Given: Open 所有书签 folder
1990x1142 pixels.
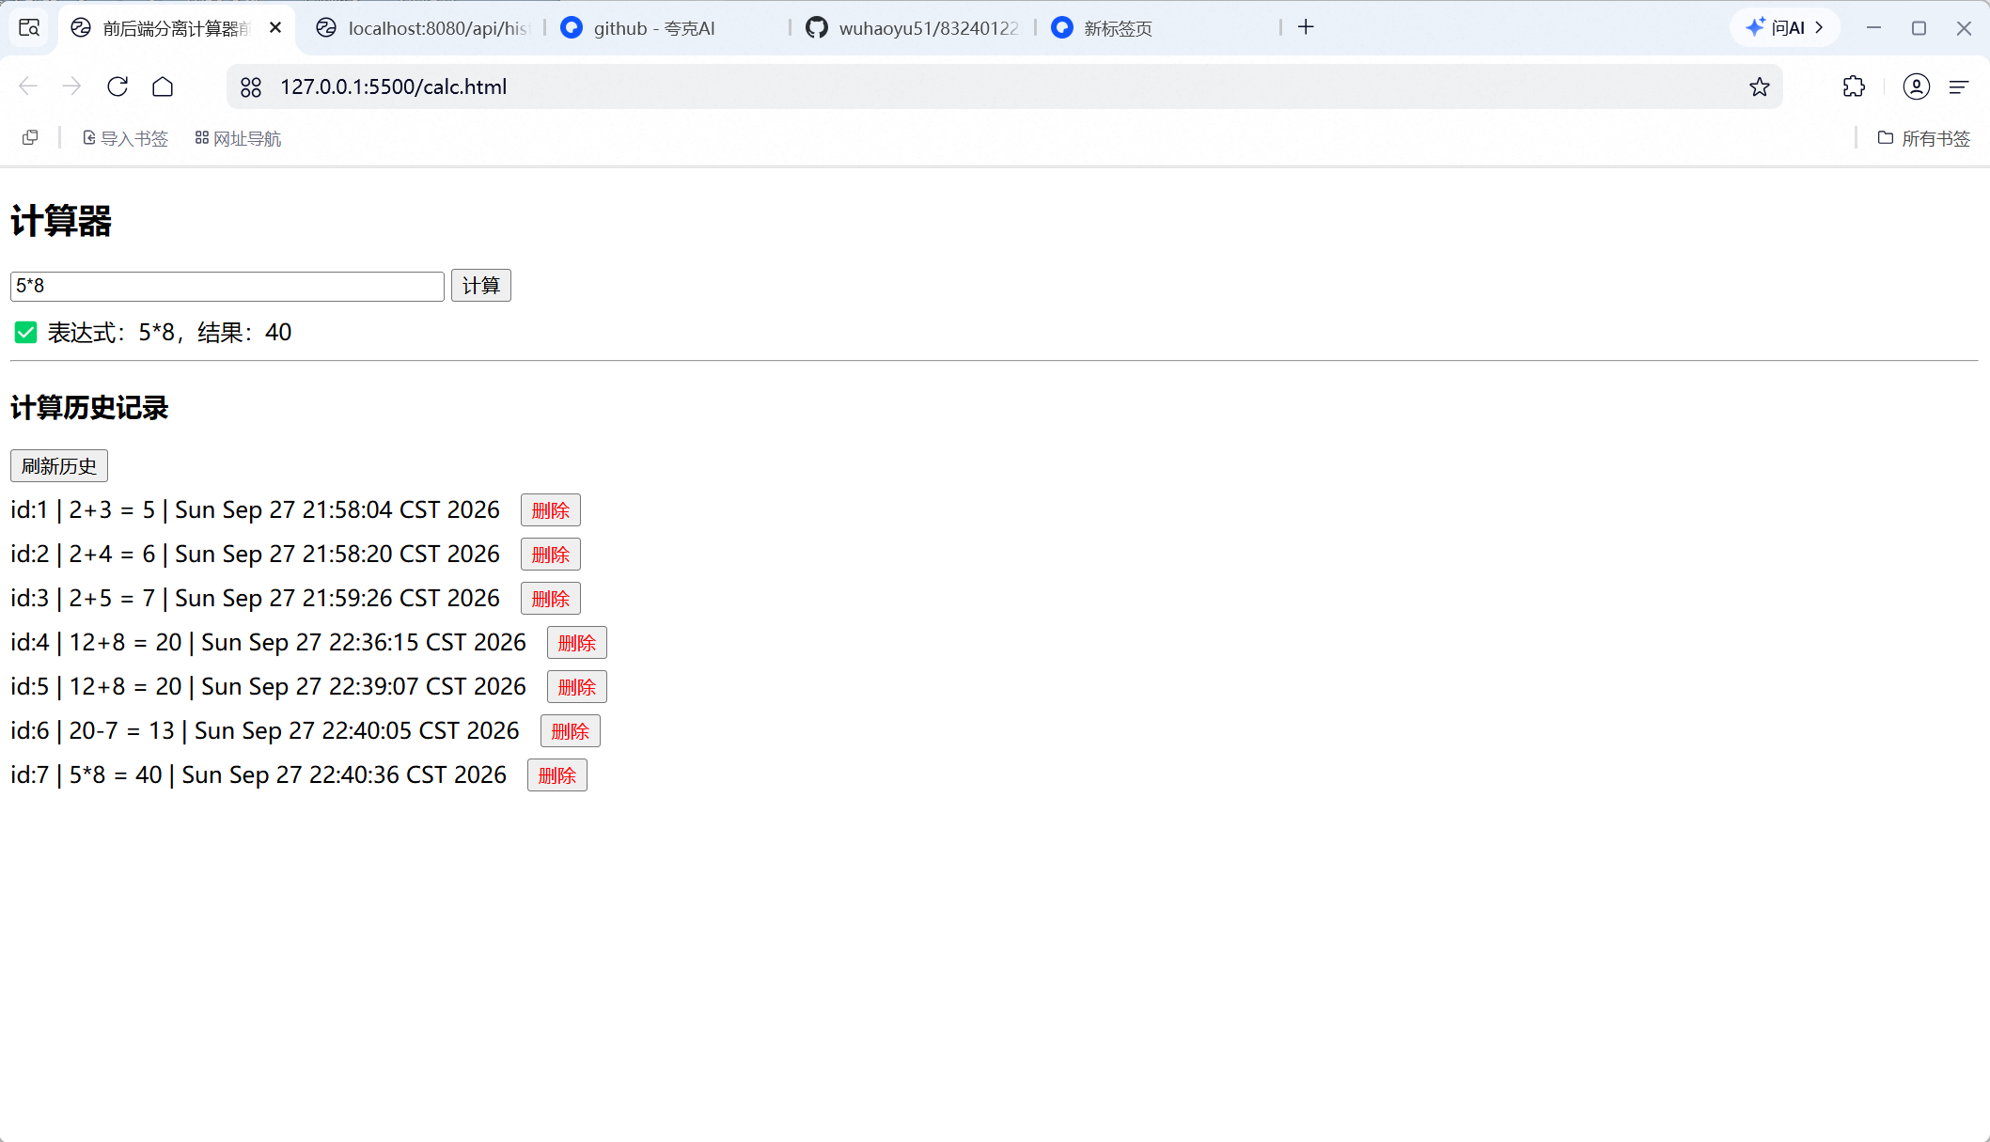Looking at the screenshot, I should pos(1923,138).
